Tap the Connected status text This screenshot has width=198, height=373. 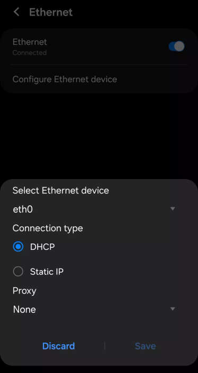click(30, 53)
